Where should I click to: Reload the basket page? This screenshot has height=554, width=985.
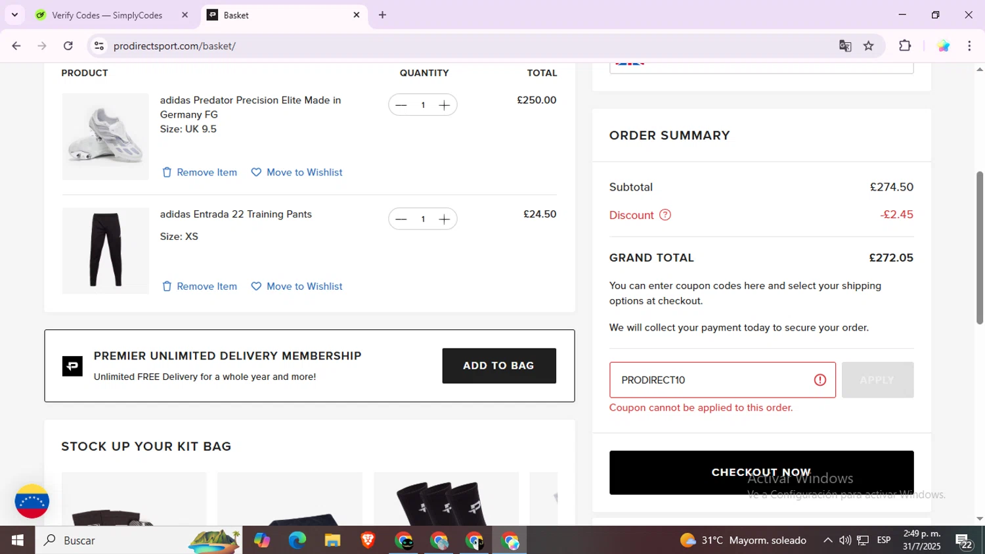click(x=68, y=46)
